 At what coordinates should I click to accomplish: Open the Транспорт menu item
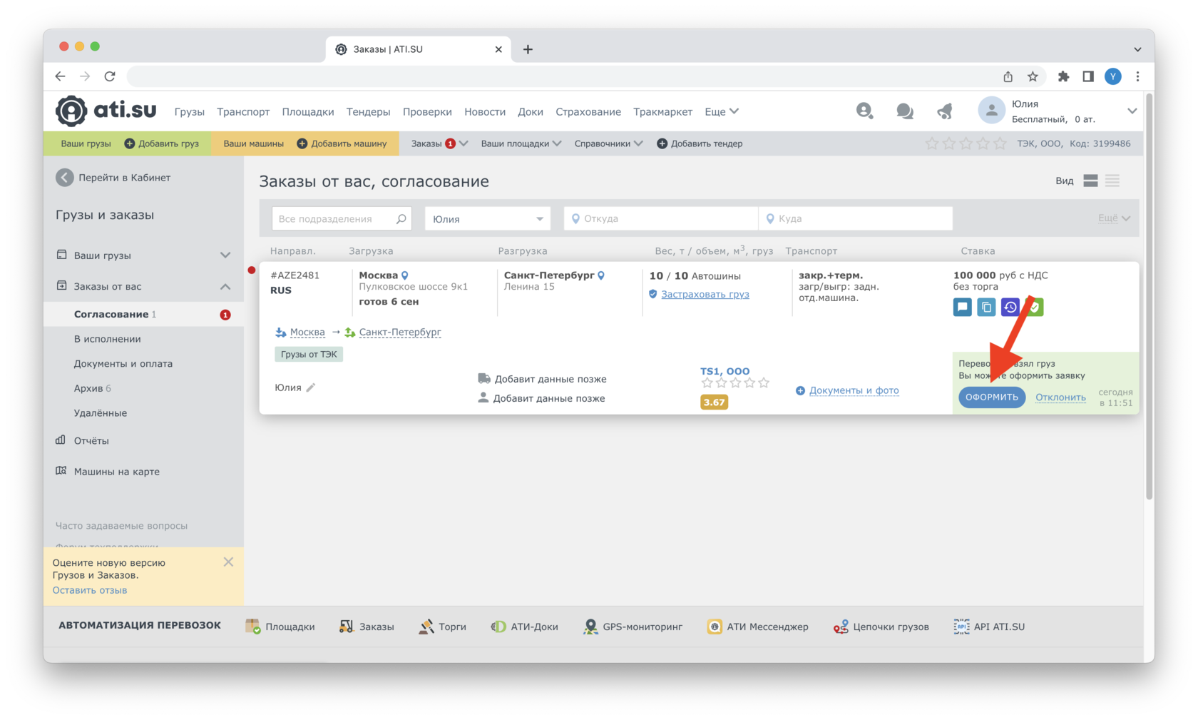(243, 111)
